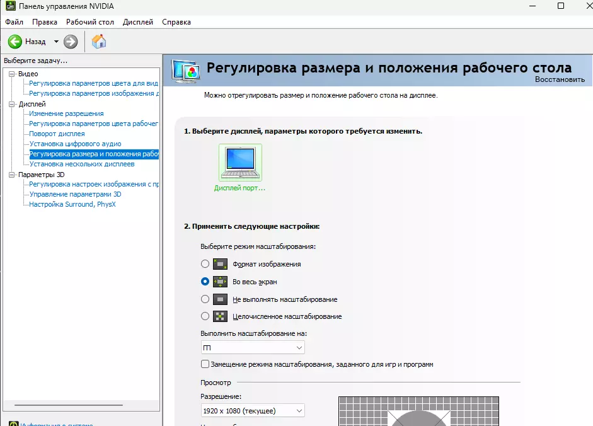
Task: Minimize the NVIDIA control panel window
Action: click(x=533, y=6)
